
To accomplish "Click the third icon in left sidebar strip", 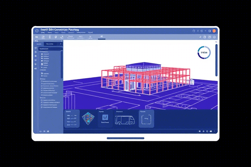I will point(35,56).
